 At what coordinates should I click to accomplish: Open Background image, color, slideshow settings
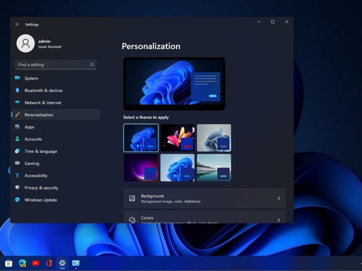click(205, 198)
